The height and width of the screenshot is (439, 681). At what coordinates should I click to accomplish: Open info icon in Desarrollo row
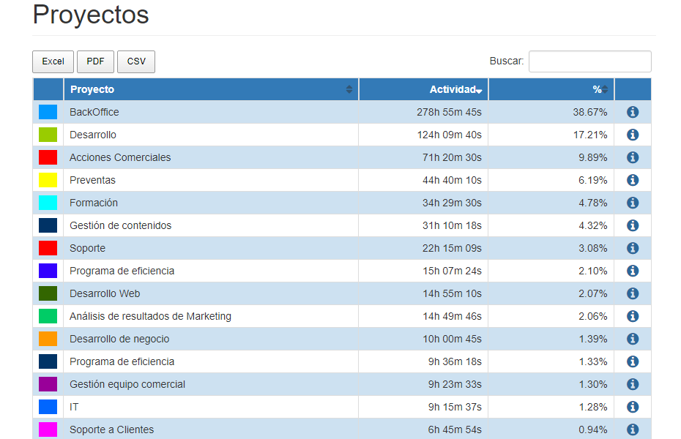pos(633,135)
